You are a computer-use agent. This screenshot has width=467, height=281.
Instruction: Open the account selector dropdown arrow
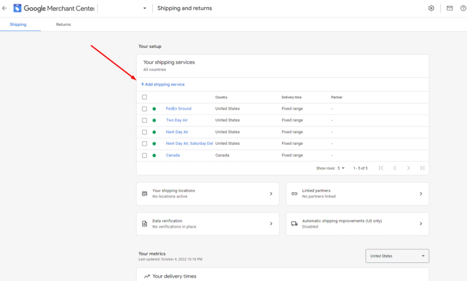[x=145, y=8]
